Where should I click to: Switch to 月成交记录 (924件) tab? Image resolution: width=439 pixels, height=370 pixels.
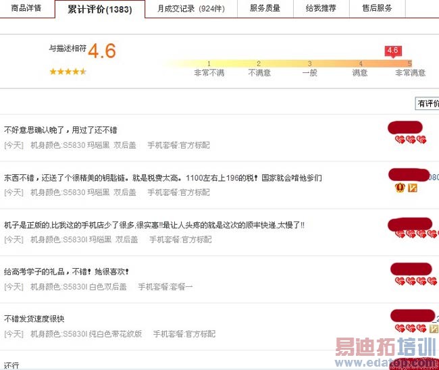191,9
